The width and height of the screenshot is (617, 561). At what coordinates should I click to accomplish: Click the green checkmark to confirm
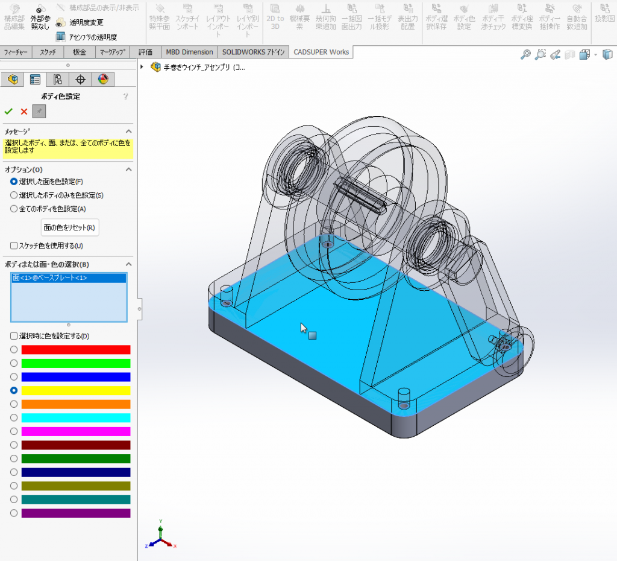click(8, 112)
